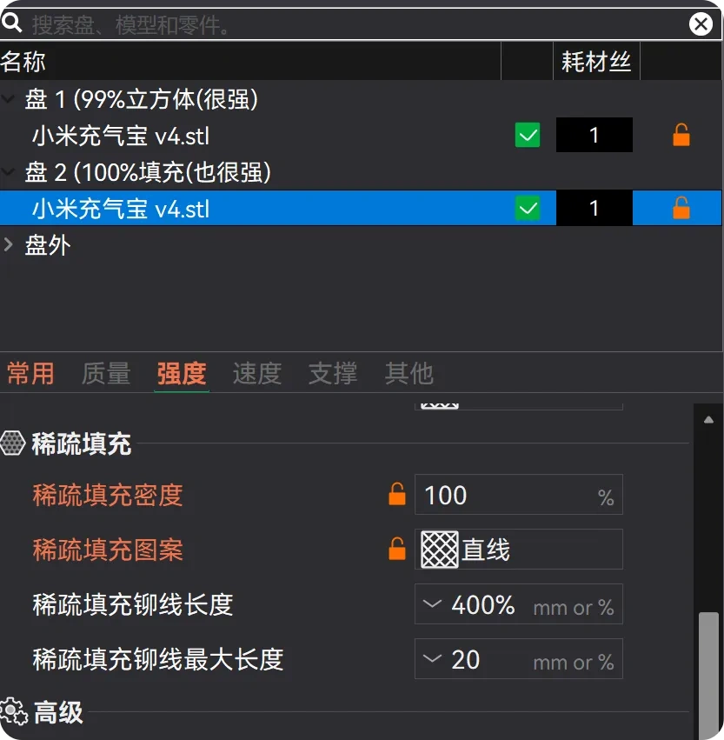Click the search magnifier icon
Screen dimensions: 724x740
(x=11, y=23)
